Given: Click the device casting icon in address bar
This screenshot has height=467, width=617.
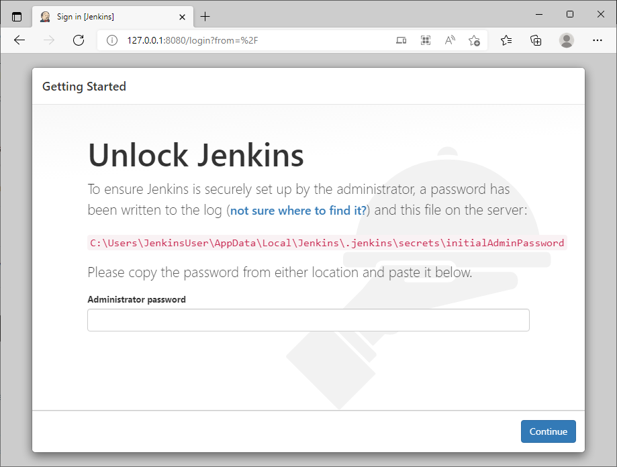Looking at the screenshot, I should (x=401, y=40).
